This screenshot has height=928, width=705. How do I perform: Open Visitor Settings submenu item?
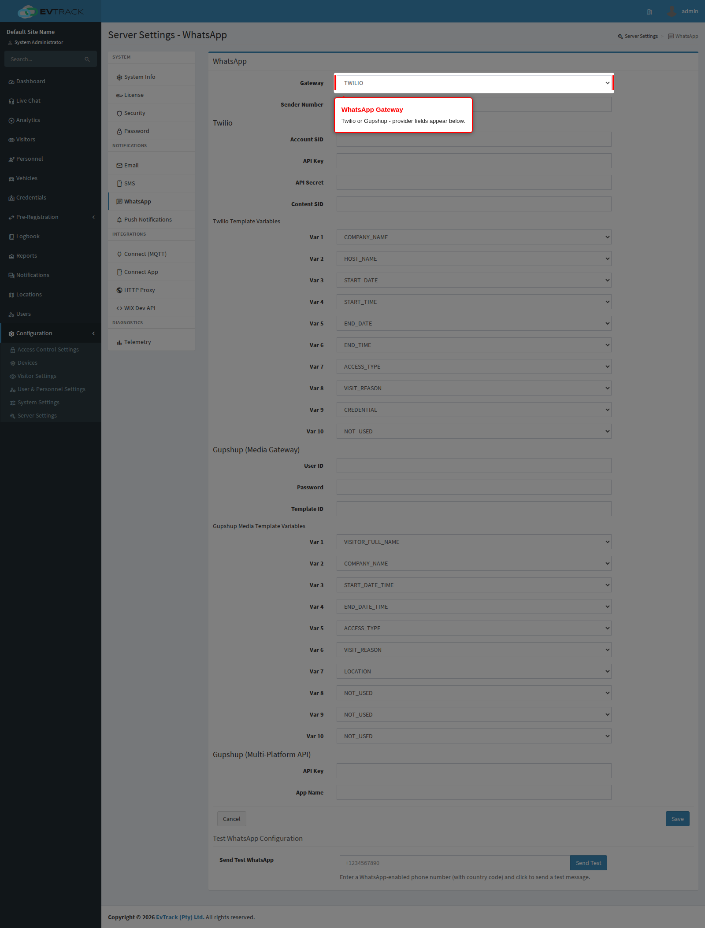point(51,376)
